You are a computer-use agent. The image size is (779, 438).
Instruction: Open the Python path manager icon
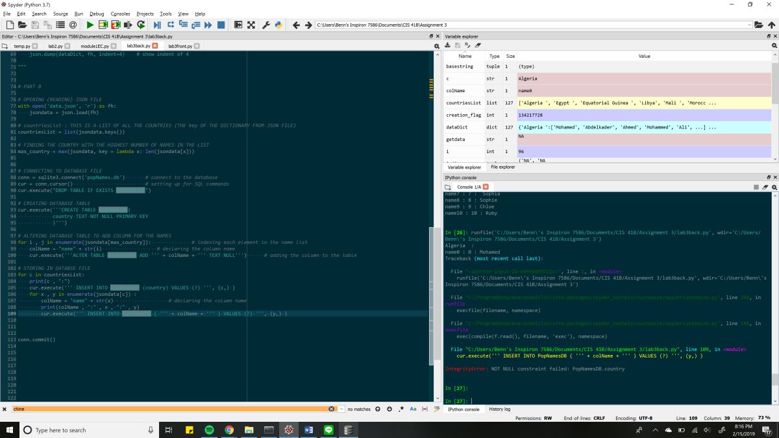(278, 25)
